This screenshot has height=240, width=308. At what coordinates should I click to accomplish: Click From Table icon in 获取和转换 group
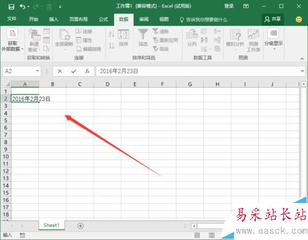[x=47, y=40]
